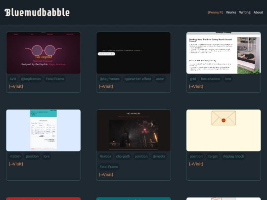Click the Bluemudbabble site logo

37,12
